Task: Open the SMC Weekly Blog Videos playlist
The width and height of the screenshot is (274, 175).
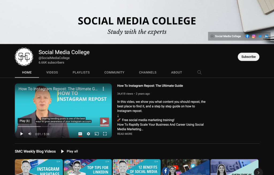Action: coord(35,151)
